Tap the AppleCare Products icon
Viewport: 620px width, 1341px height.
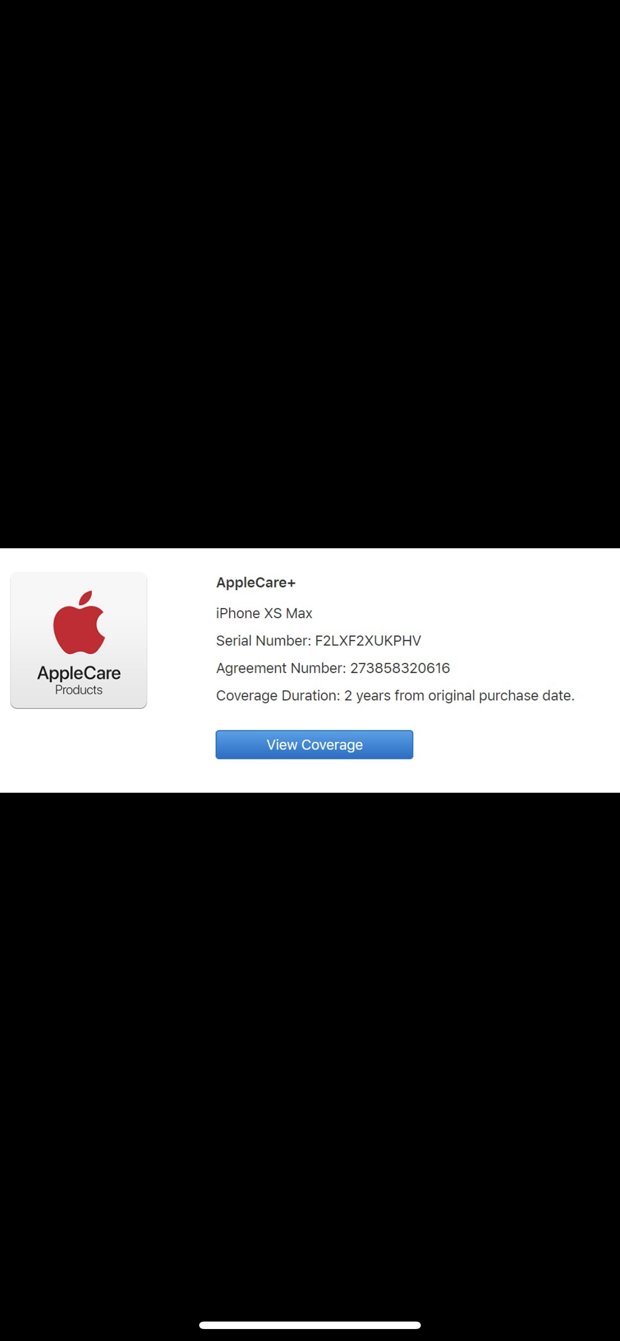point(79,640)
